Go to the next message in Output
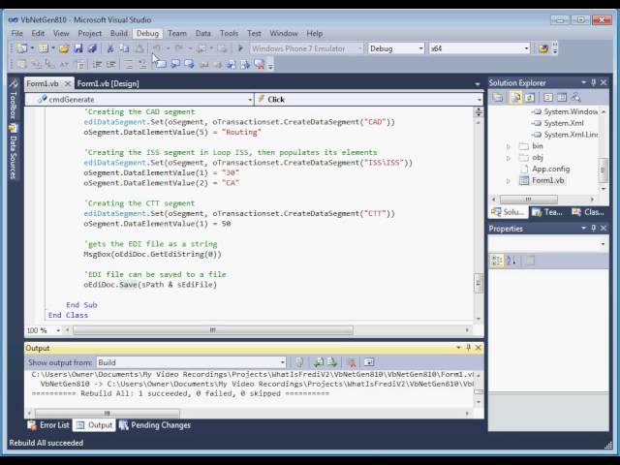 pos(332,362)
